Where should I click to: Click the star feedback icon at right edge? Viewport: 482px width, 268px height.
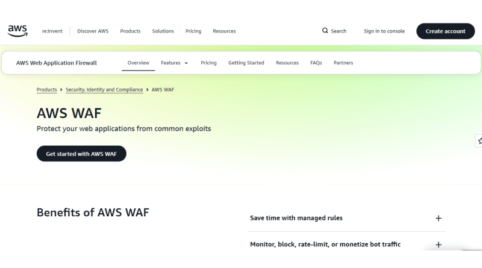[x=479, y=141]
